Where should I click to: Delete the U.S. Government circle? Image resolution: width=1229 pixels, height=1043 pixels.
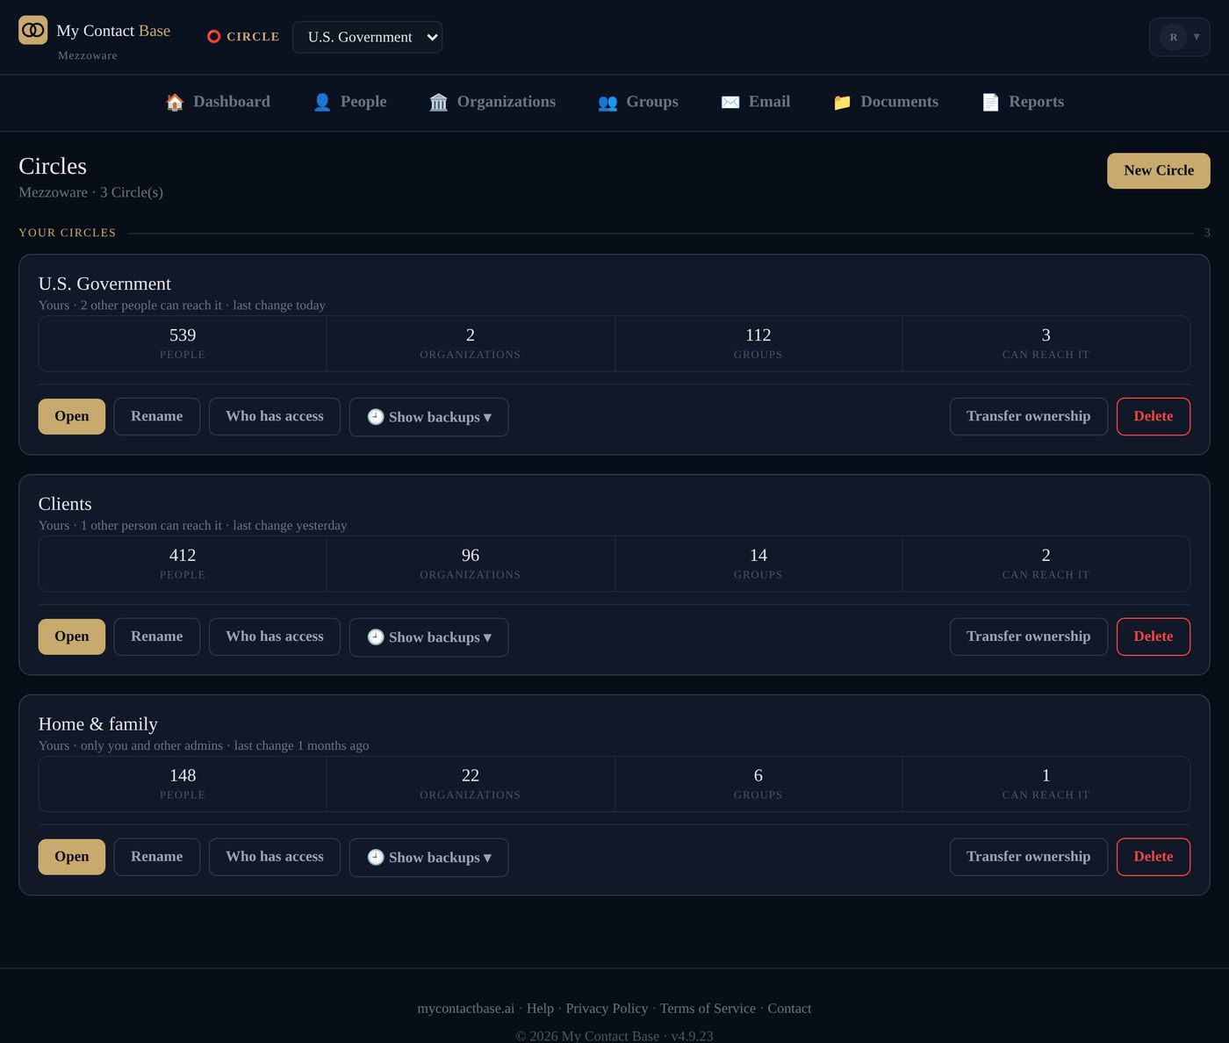1153,416
